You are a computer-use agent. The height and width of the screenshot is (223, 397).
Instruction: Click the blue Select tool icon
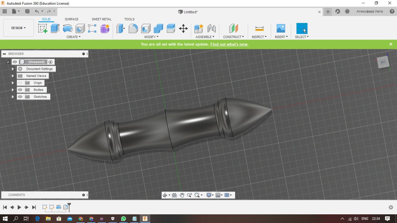(302, 29)
